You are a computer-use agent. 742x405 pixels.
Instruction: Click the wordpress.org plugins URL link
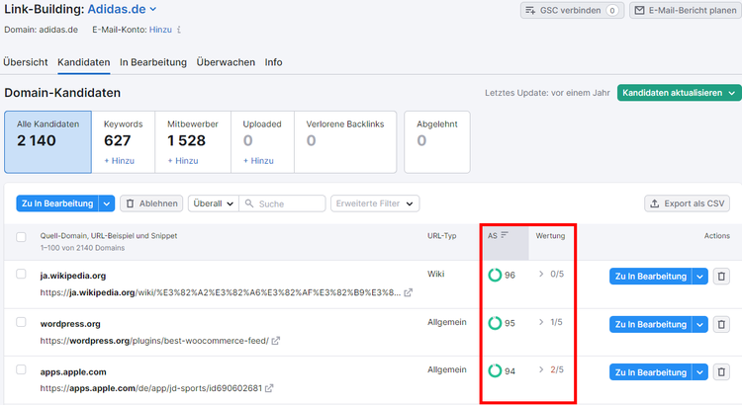154,340
